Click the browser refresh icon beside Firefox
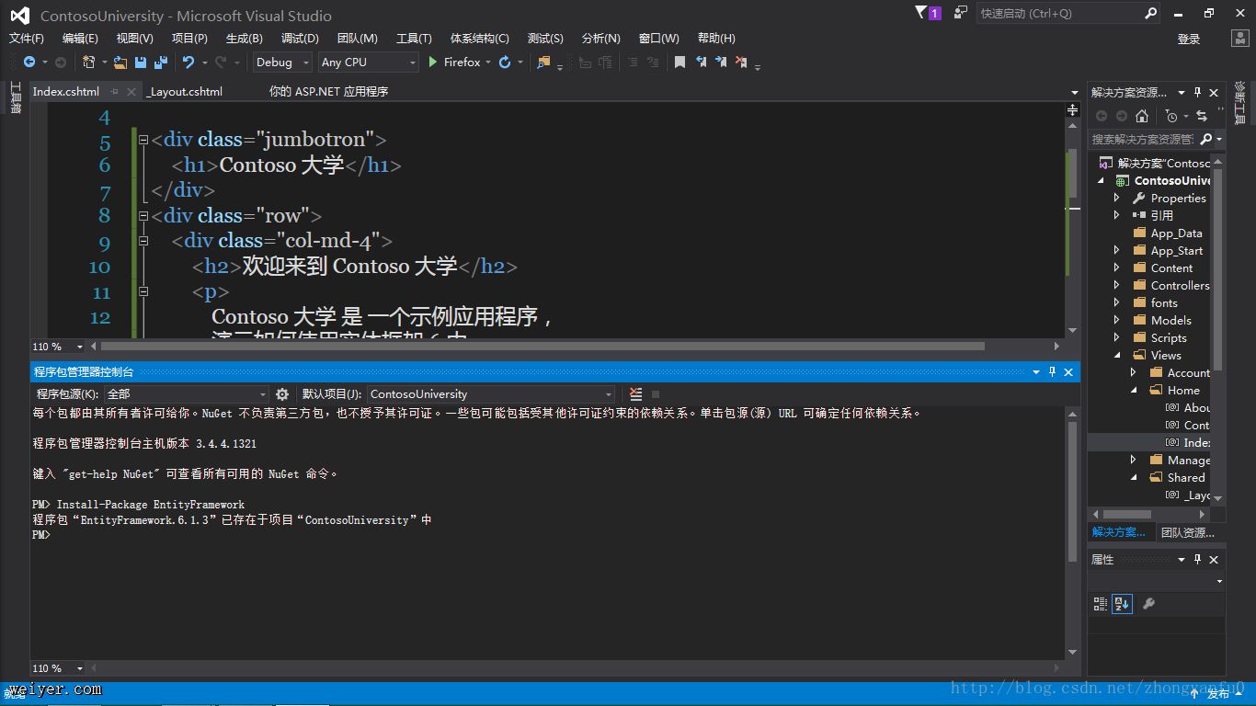1256x706 pixels. pyautogui.click(x=505, y=63)
